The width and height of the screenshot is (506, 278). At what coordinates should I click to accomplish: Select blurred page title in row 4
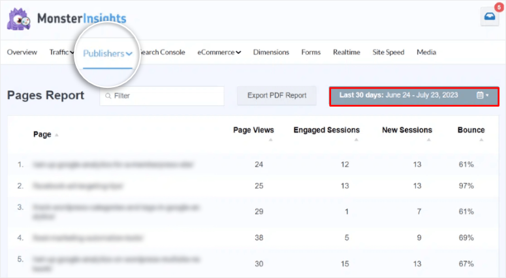click(x=87, y=238)
